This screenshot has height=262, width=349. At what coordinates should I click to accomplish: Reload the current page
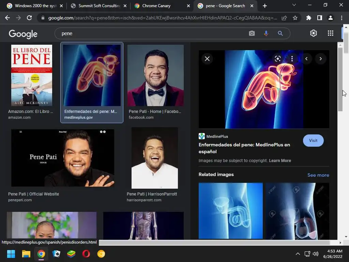click(29, 18)
